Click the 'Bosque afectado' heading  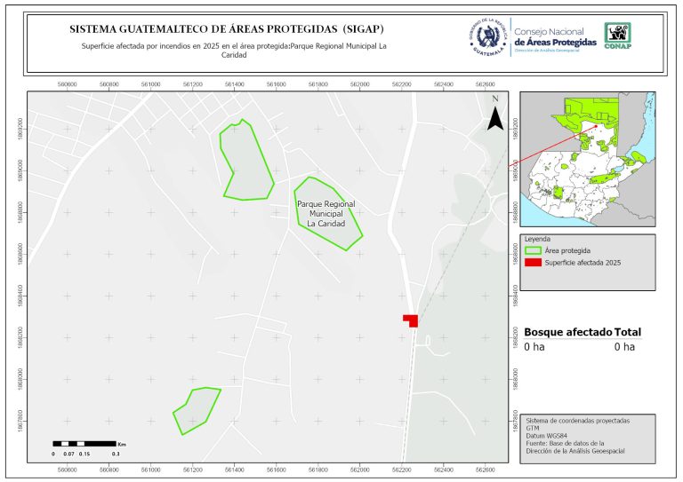tap(567, 332)
